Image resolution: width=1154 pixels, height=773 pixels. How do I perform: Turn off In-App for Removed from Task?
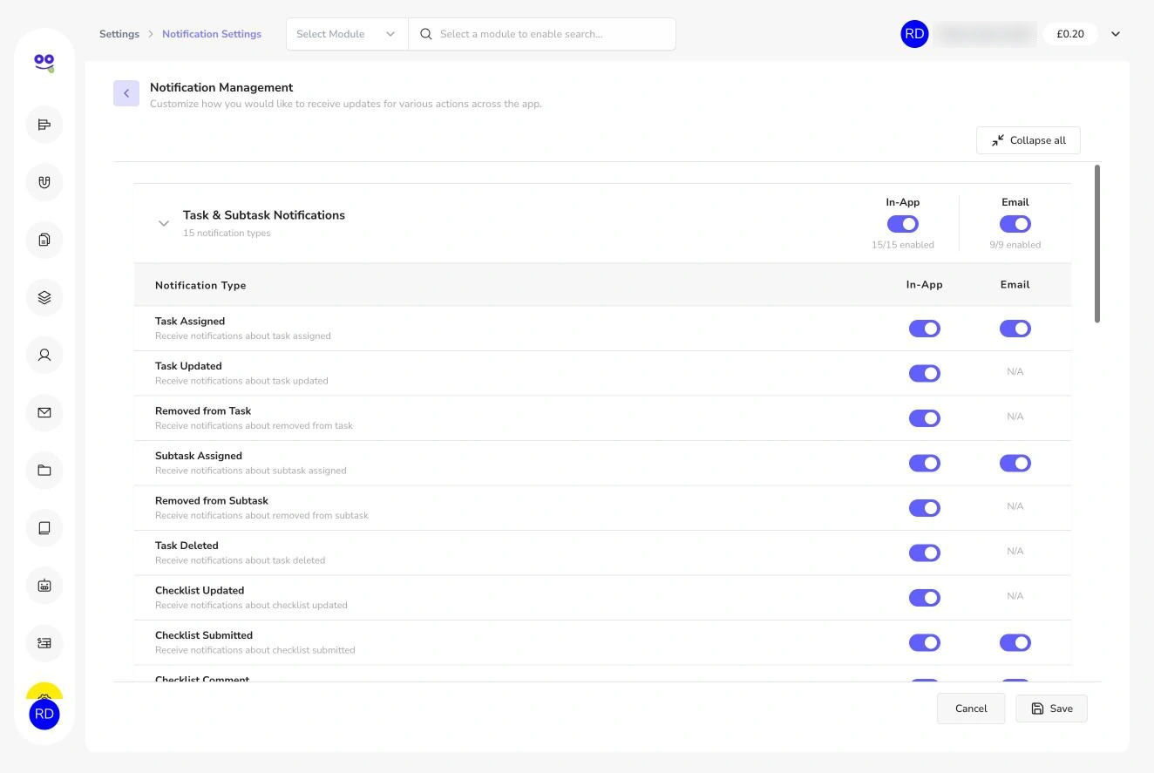[925, 418]
